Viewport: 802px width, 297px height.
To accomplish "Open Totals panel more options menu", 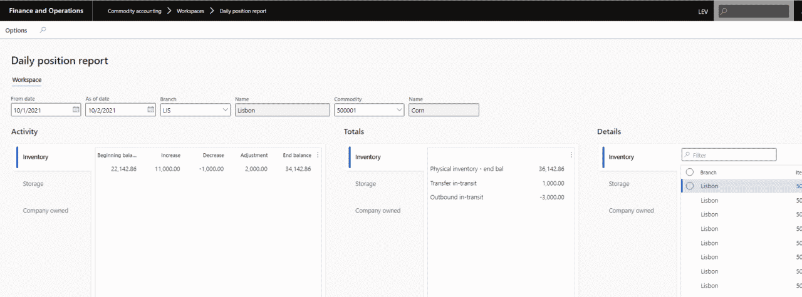I will [x=571, y=155].
